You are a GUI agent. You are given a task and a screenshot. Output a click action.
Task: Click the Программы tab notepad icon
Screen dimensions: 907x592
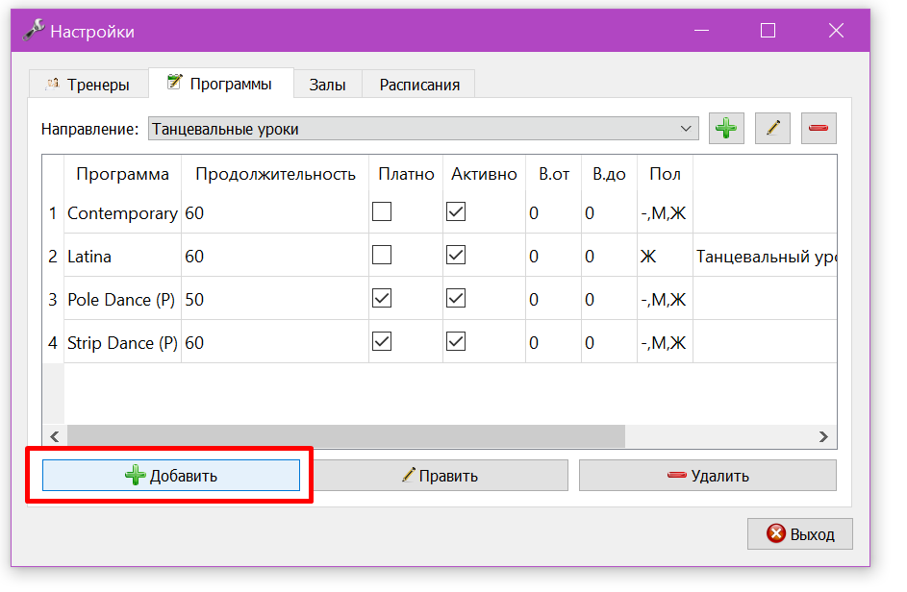(174, 82)
